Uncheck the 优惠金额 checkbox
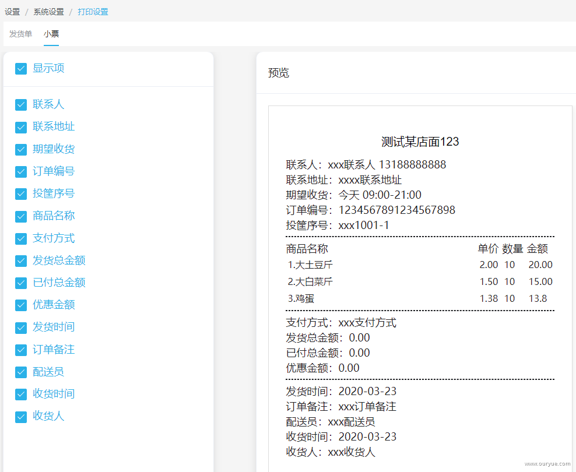The width and height of the screenshot is (576, 472). (x=21, y=305)
